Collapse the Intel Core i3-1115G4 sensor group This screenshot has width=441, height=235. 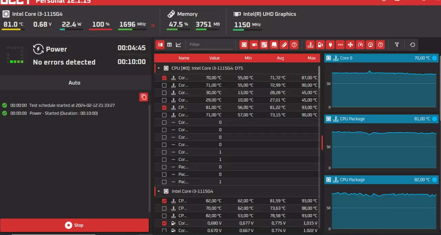click(159, 191)
